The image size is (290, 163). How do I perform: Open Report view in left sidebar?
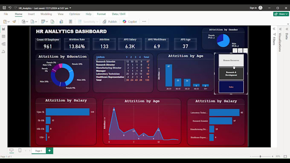[x=3, y=29]
